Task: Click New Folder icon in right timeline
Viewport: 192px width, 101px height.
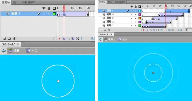Action: (105, 30)
